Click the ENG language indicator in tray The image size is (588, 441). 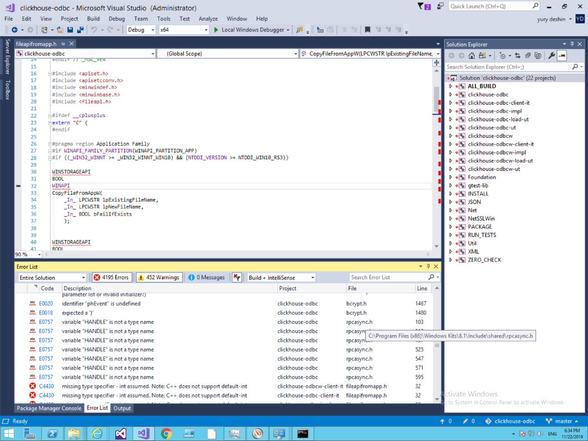[x=552, y=434]
